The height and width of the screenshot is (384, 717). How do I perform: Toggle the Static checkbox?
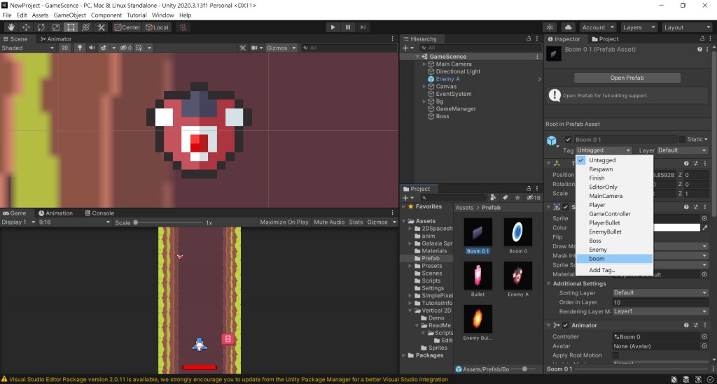683,140
